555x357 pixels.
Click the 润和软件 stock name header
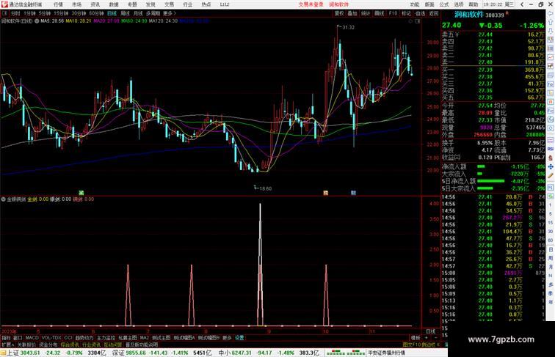(469, 15)
